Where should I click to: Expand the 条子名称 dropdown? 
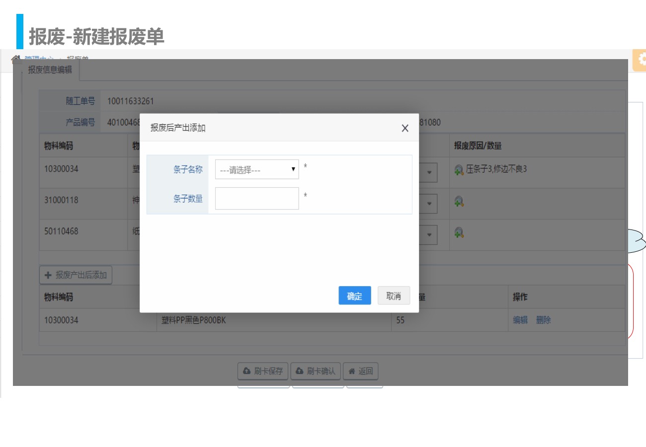click(x=257, y=170)
